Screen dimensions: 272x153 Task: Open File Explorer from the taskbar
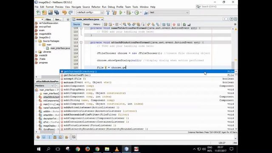tap(107, 149)
